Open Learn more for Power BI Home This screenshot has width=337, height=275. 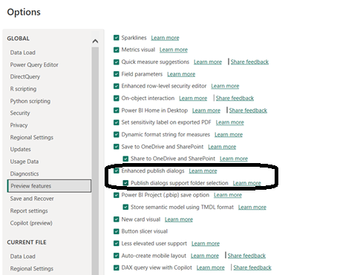tap(206, 110)
